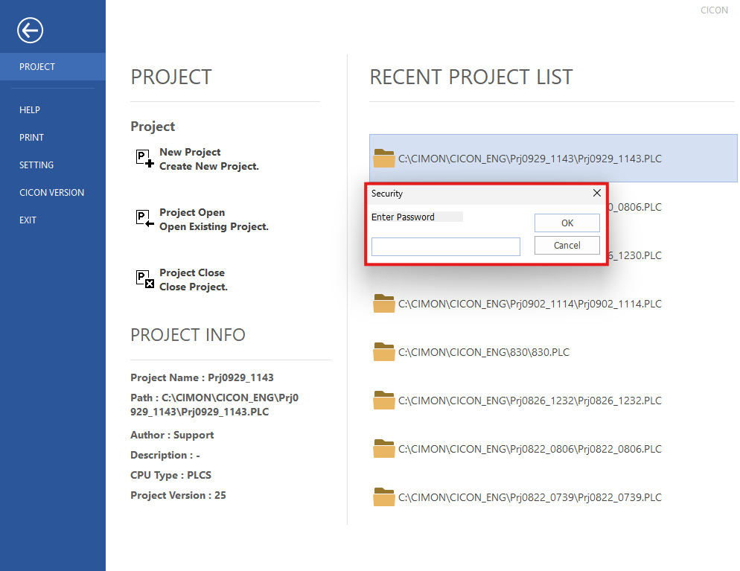This screenshot has height=571, width=740.
Task: Choose EXIT from the sidebar
Action: pyautogui.click(x=28, y=220)
